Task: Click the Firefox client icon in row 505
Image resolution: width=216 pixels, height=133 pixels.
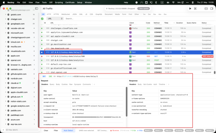Action: click(130, 28)
